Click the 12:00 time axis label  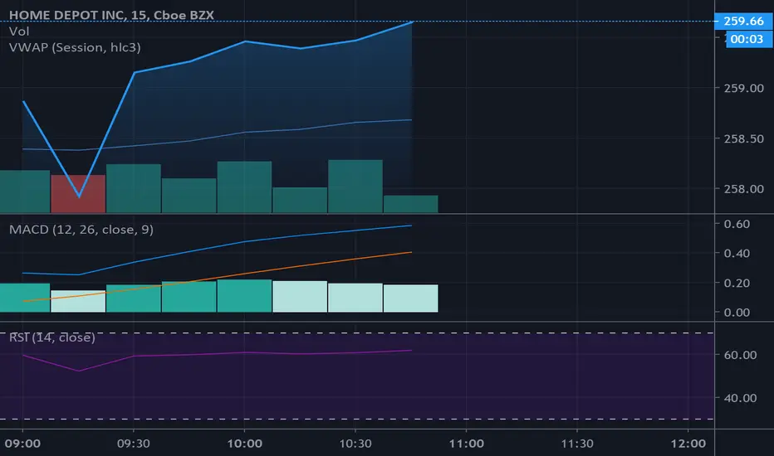(x=688, y=444)
